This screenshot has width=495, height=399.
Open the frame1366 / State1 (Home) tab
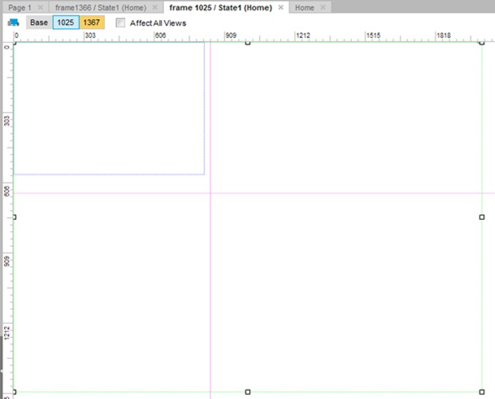[101, 7]
